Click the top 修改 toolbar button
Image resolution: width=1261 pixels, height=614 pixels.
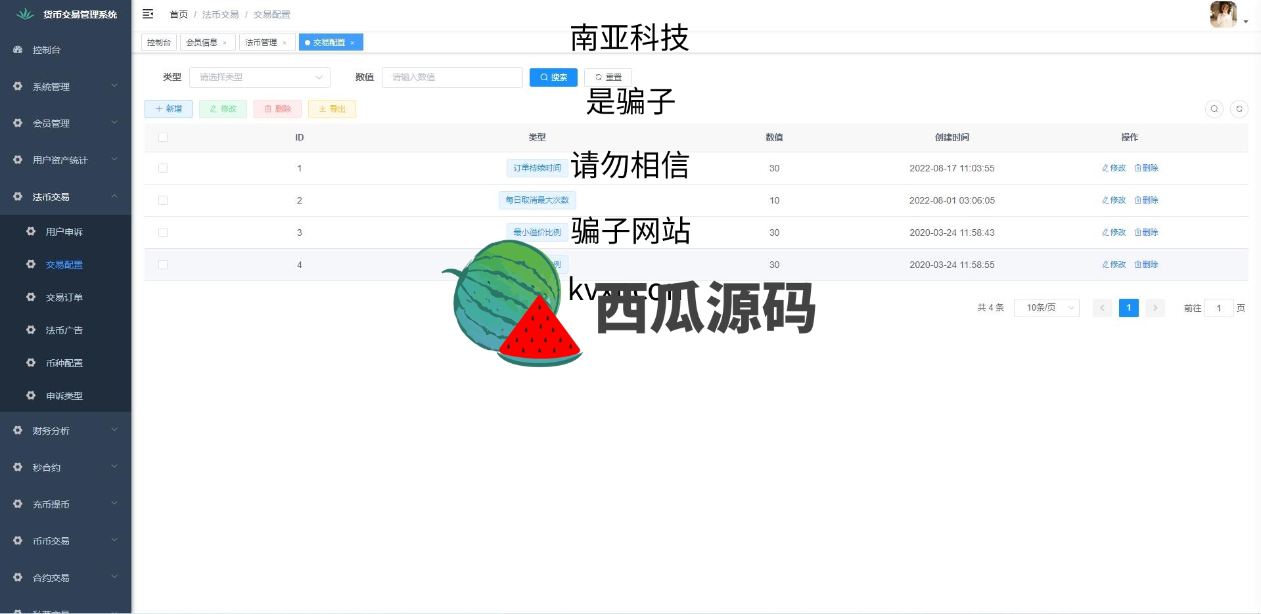(x=223, y=109)
